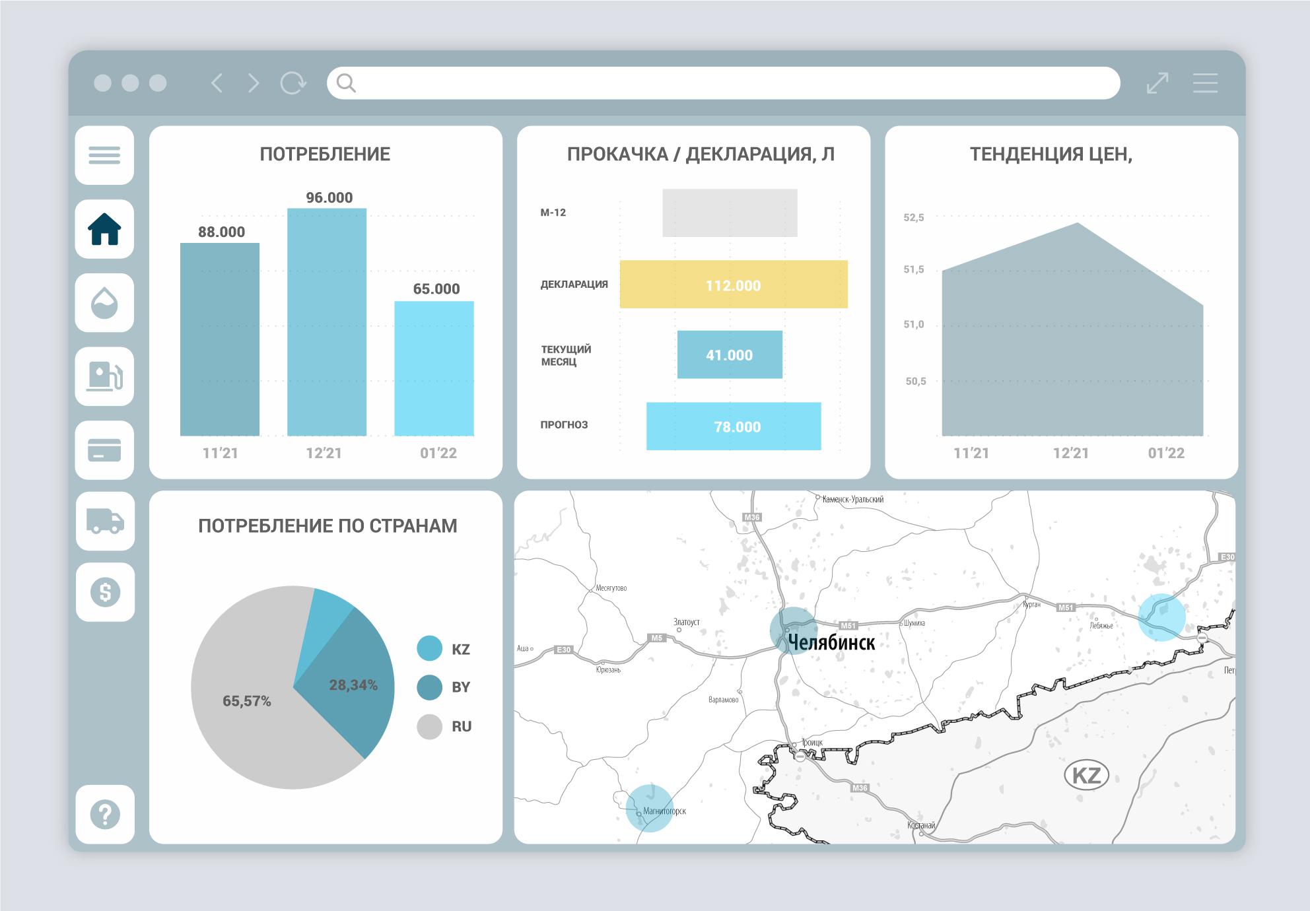Select the KZ legend color dot
Screen dimensions: 1310x911
coord(429,648)
